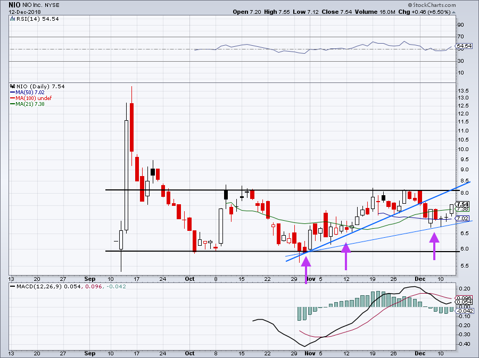Click the 7.54 last price tag
The image size is (479, 358).
(463, 204)
